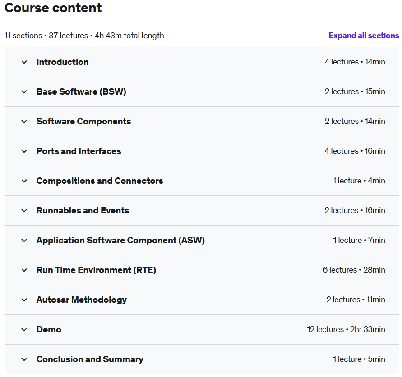Expand the Runnables and Events chevron
The image size is (402, 377).
24,211
